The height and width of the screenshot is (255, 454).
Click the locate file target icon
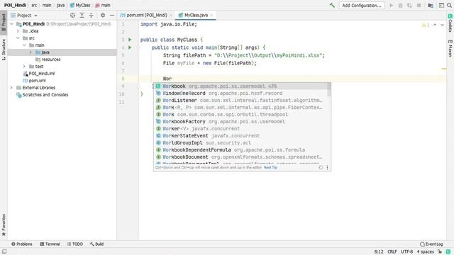[x=72, y=16]
